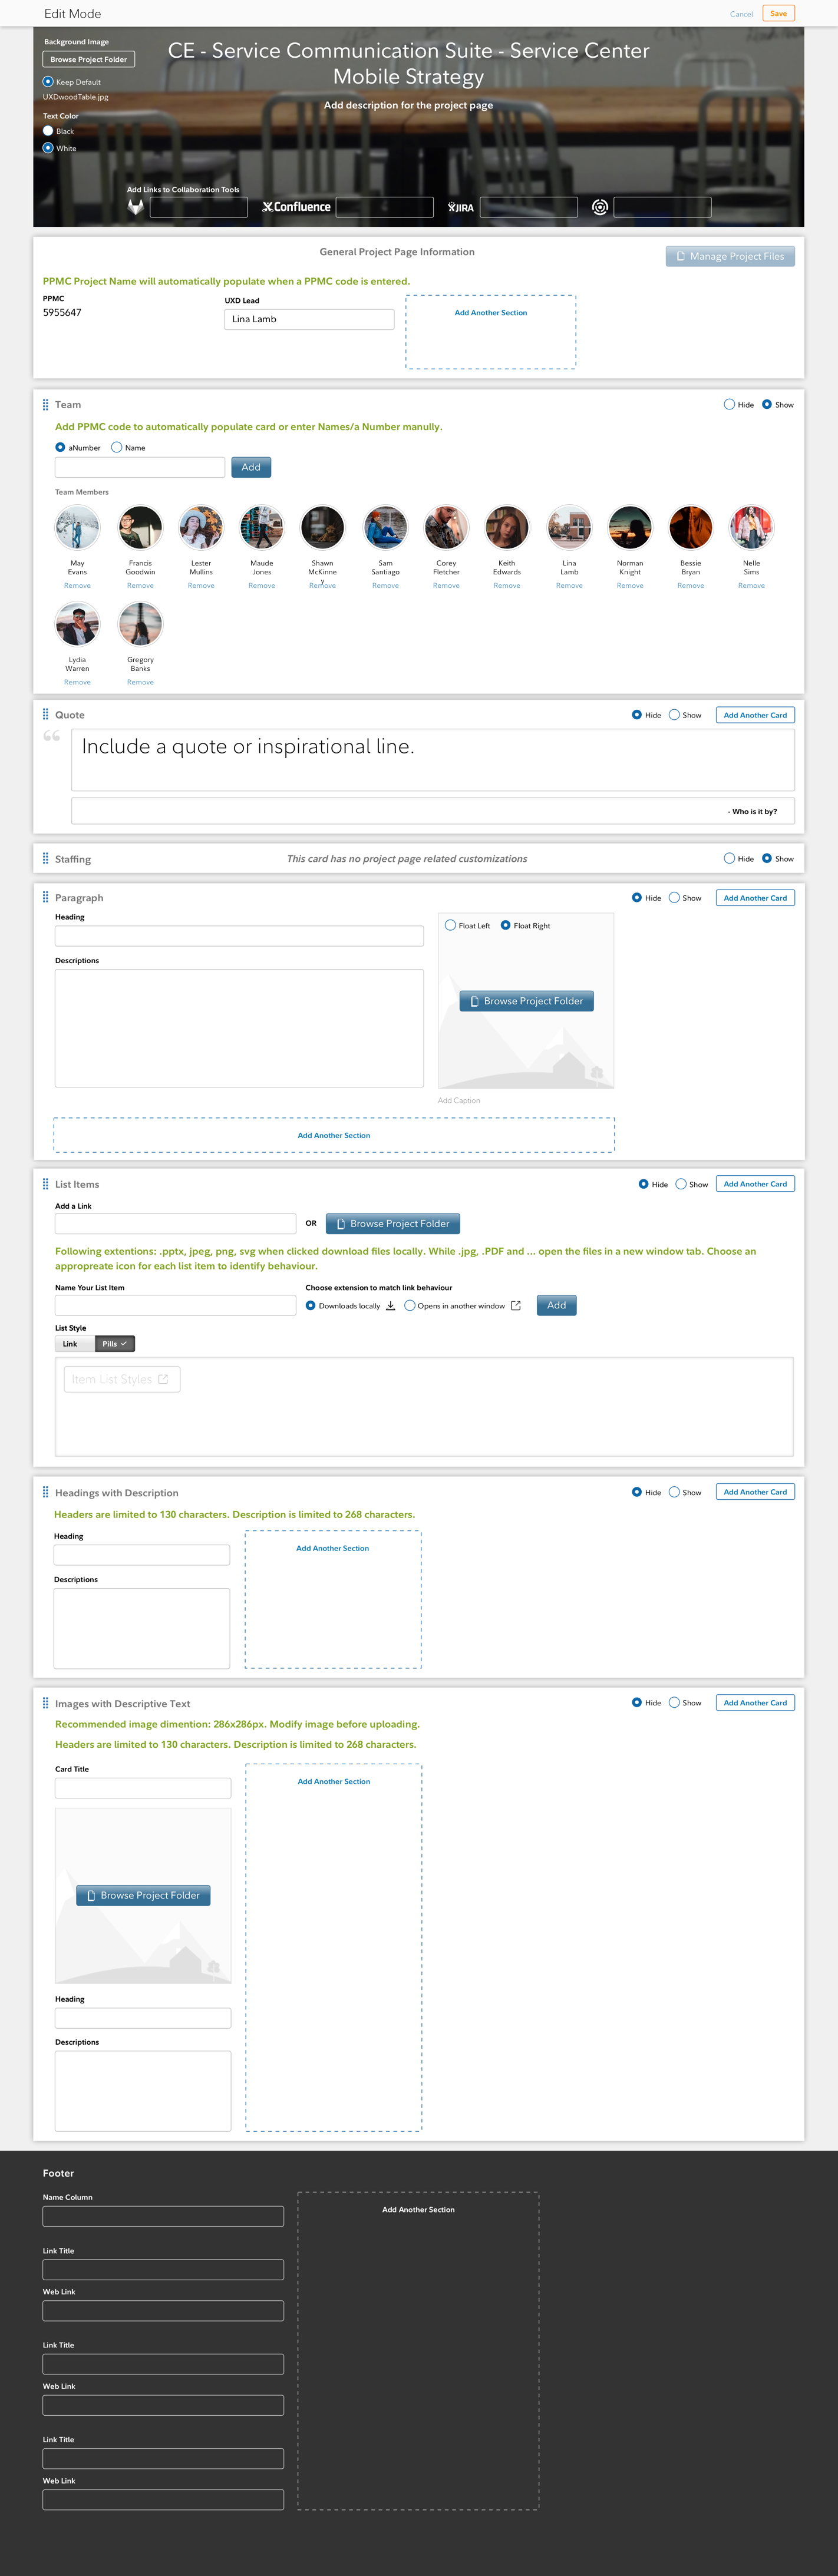Select Float Right image option
This screenshot has height=2576, width=838.
pos(506,925)
